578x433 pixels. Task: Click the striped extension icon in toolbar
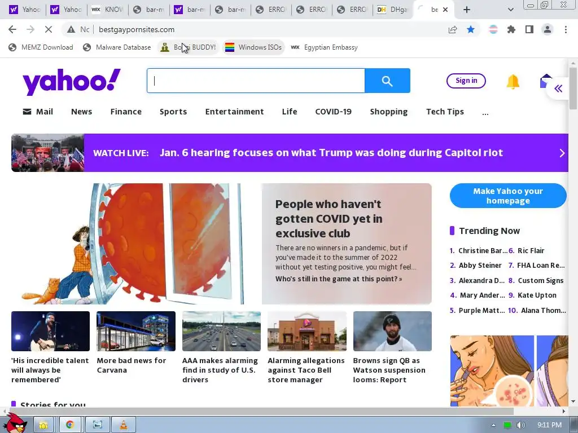click(493, 29)
